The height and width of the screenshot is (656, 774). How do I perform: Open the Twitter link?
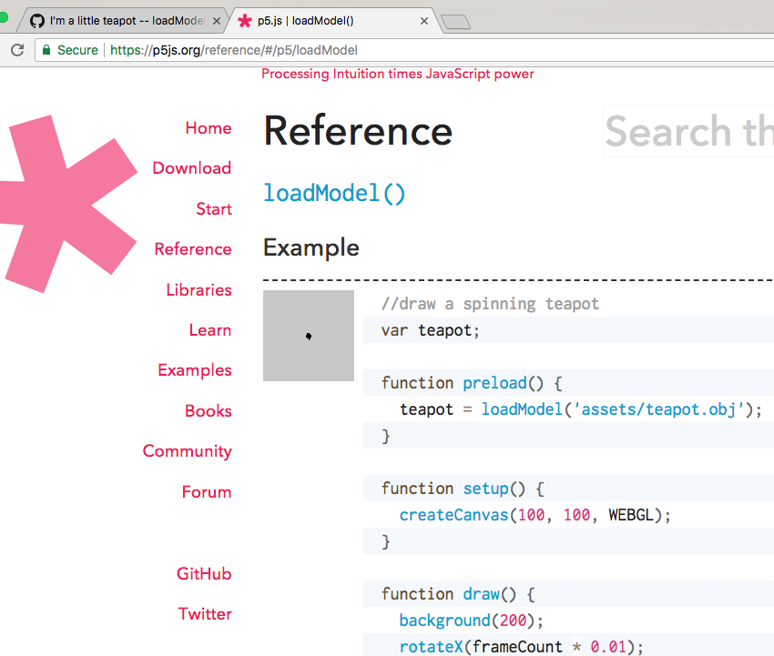205,613
